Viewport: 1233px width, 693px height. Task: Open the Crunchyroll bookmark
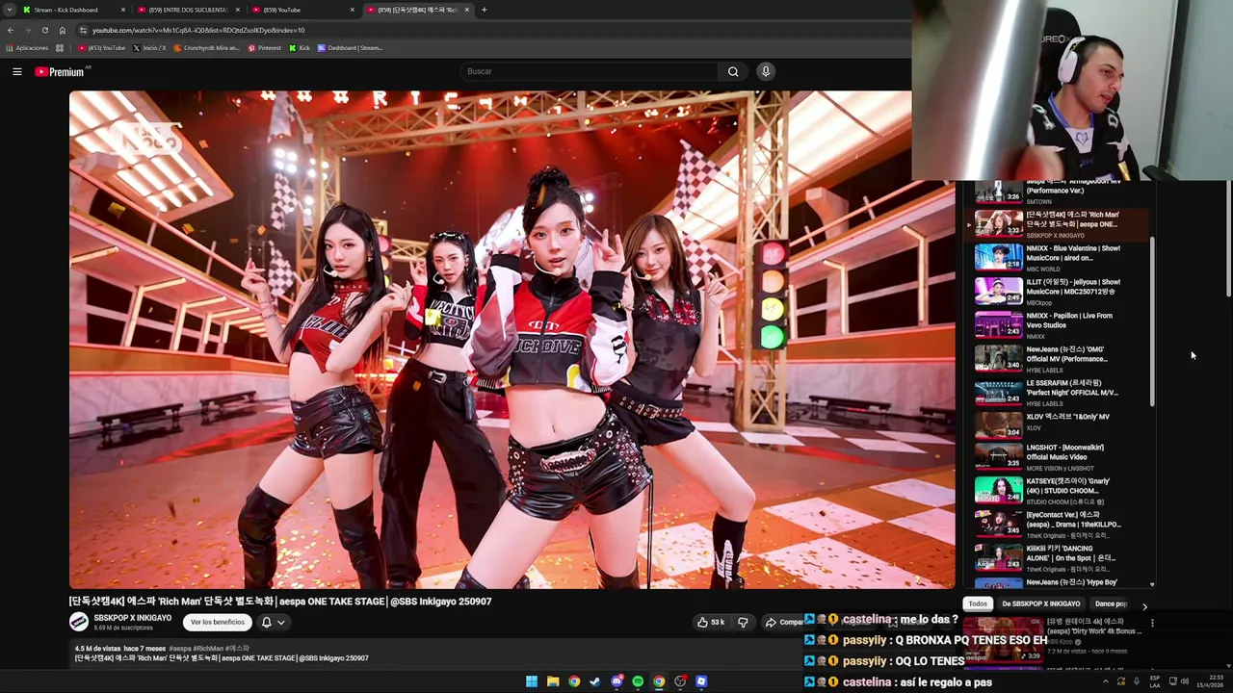point(206,48)
